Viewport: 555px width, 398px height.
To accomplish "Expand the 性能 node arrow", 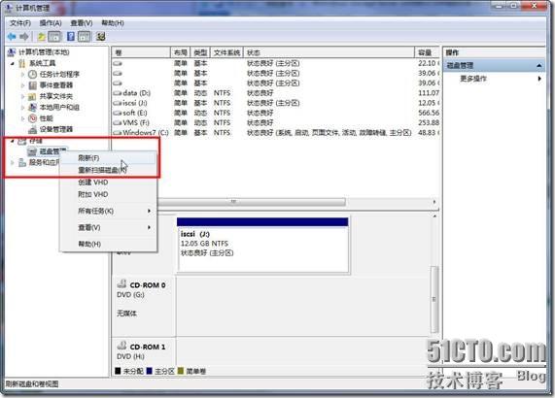I will tap(22, 118).
